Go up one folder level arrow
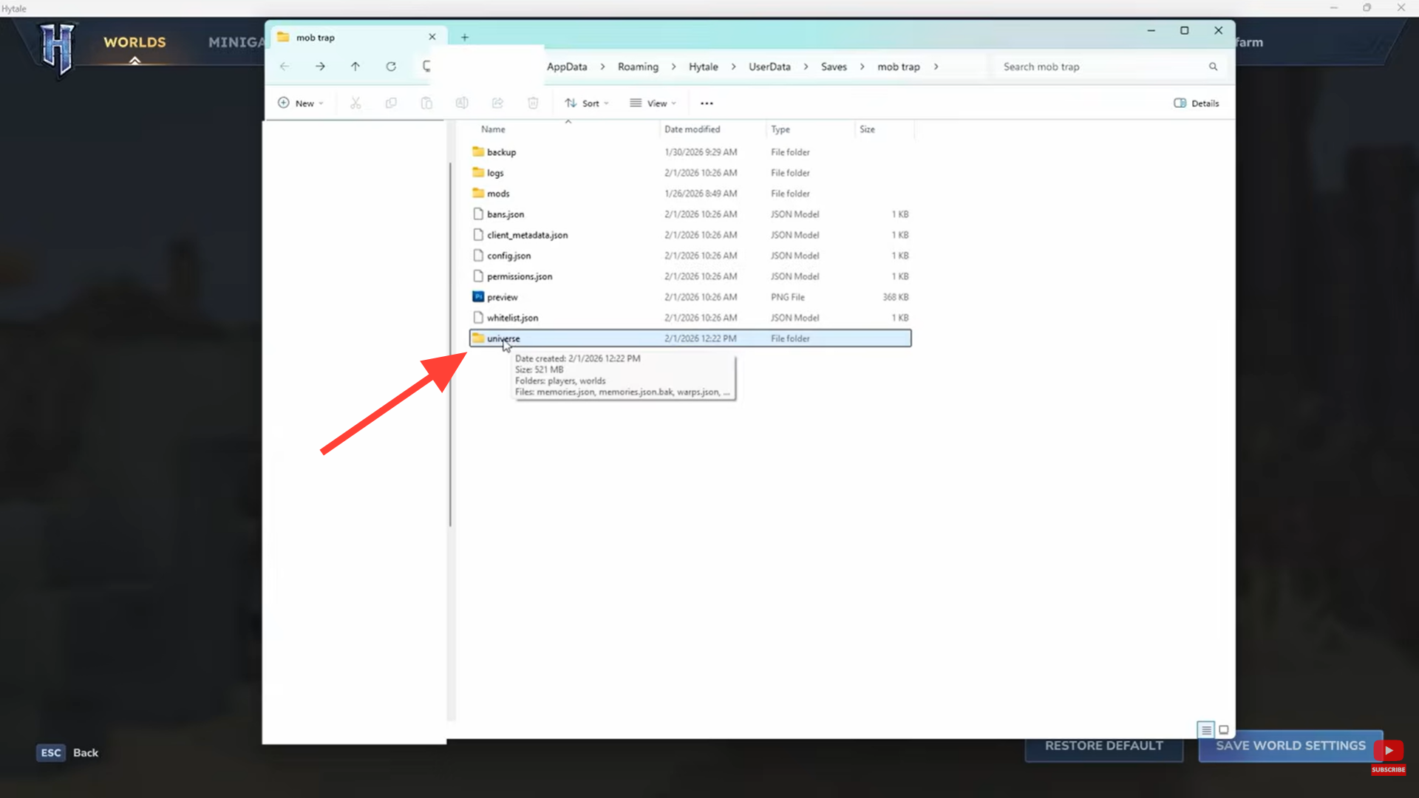1419x798 pixels. click(x=355, y=66)
